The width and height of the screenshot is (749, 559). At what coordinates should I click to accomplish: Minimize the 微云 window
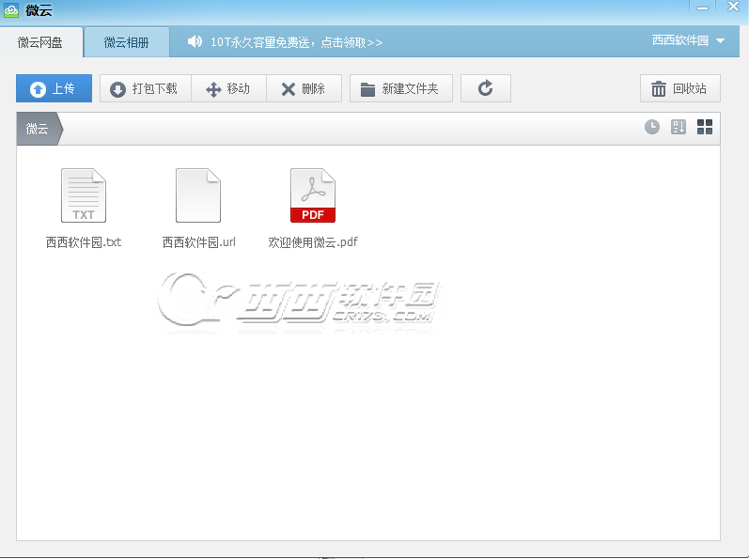(702, 8)
